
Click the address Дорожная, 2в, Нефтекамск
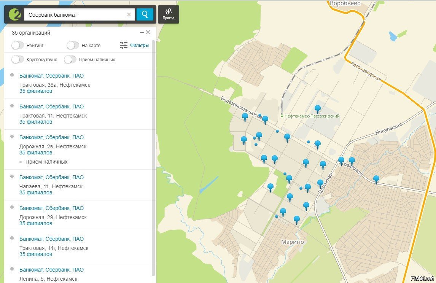click(x=53, y=147)
